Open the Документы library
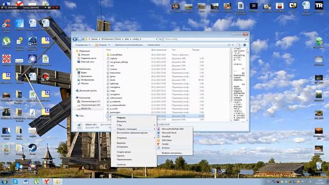The width and height of the screenshot is (329, 185). (86, 76)
